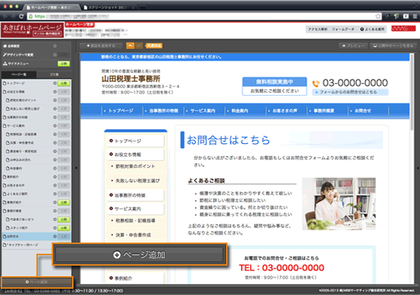Image resolution: width=420 pixels, height=295 pixels.
Task: Toggle 公開 status for サイドメニュー
Action: [x=63, y=64]
